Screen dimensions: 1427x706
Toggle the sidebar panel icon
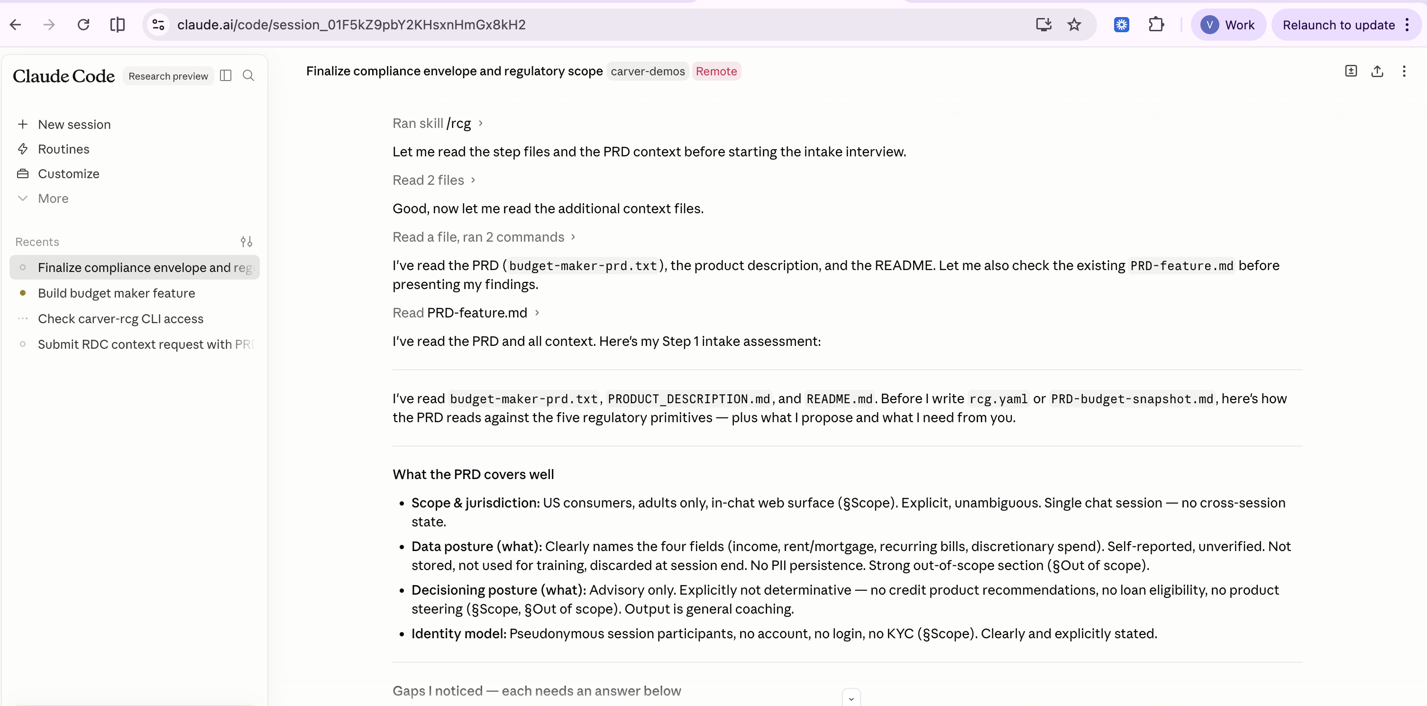point(226,76)
